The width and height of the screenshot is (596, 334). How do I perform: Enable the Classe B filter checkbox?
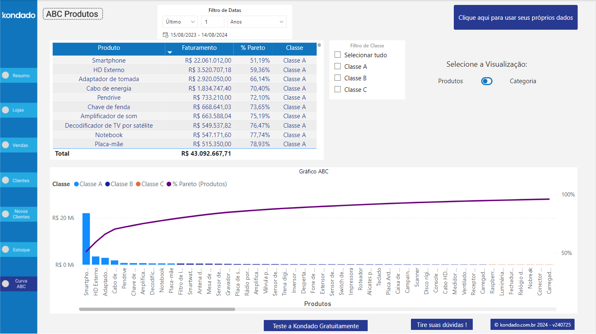click(338, 77)
